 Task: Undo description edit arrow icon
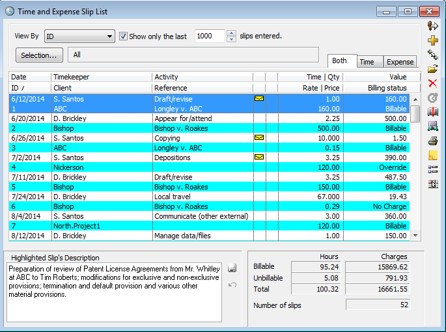pyautogui.click(x=232, y=284)
